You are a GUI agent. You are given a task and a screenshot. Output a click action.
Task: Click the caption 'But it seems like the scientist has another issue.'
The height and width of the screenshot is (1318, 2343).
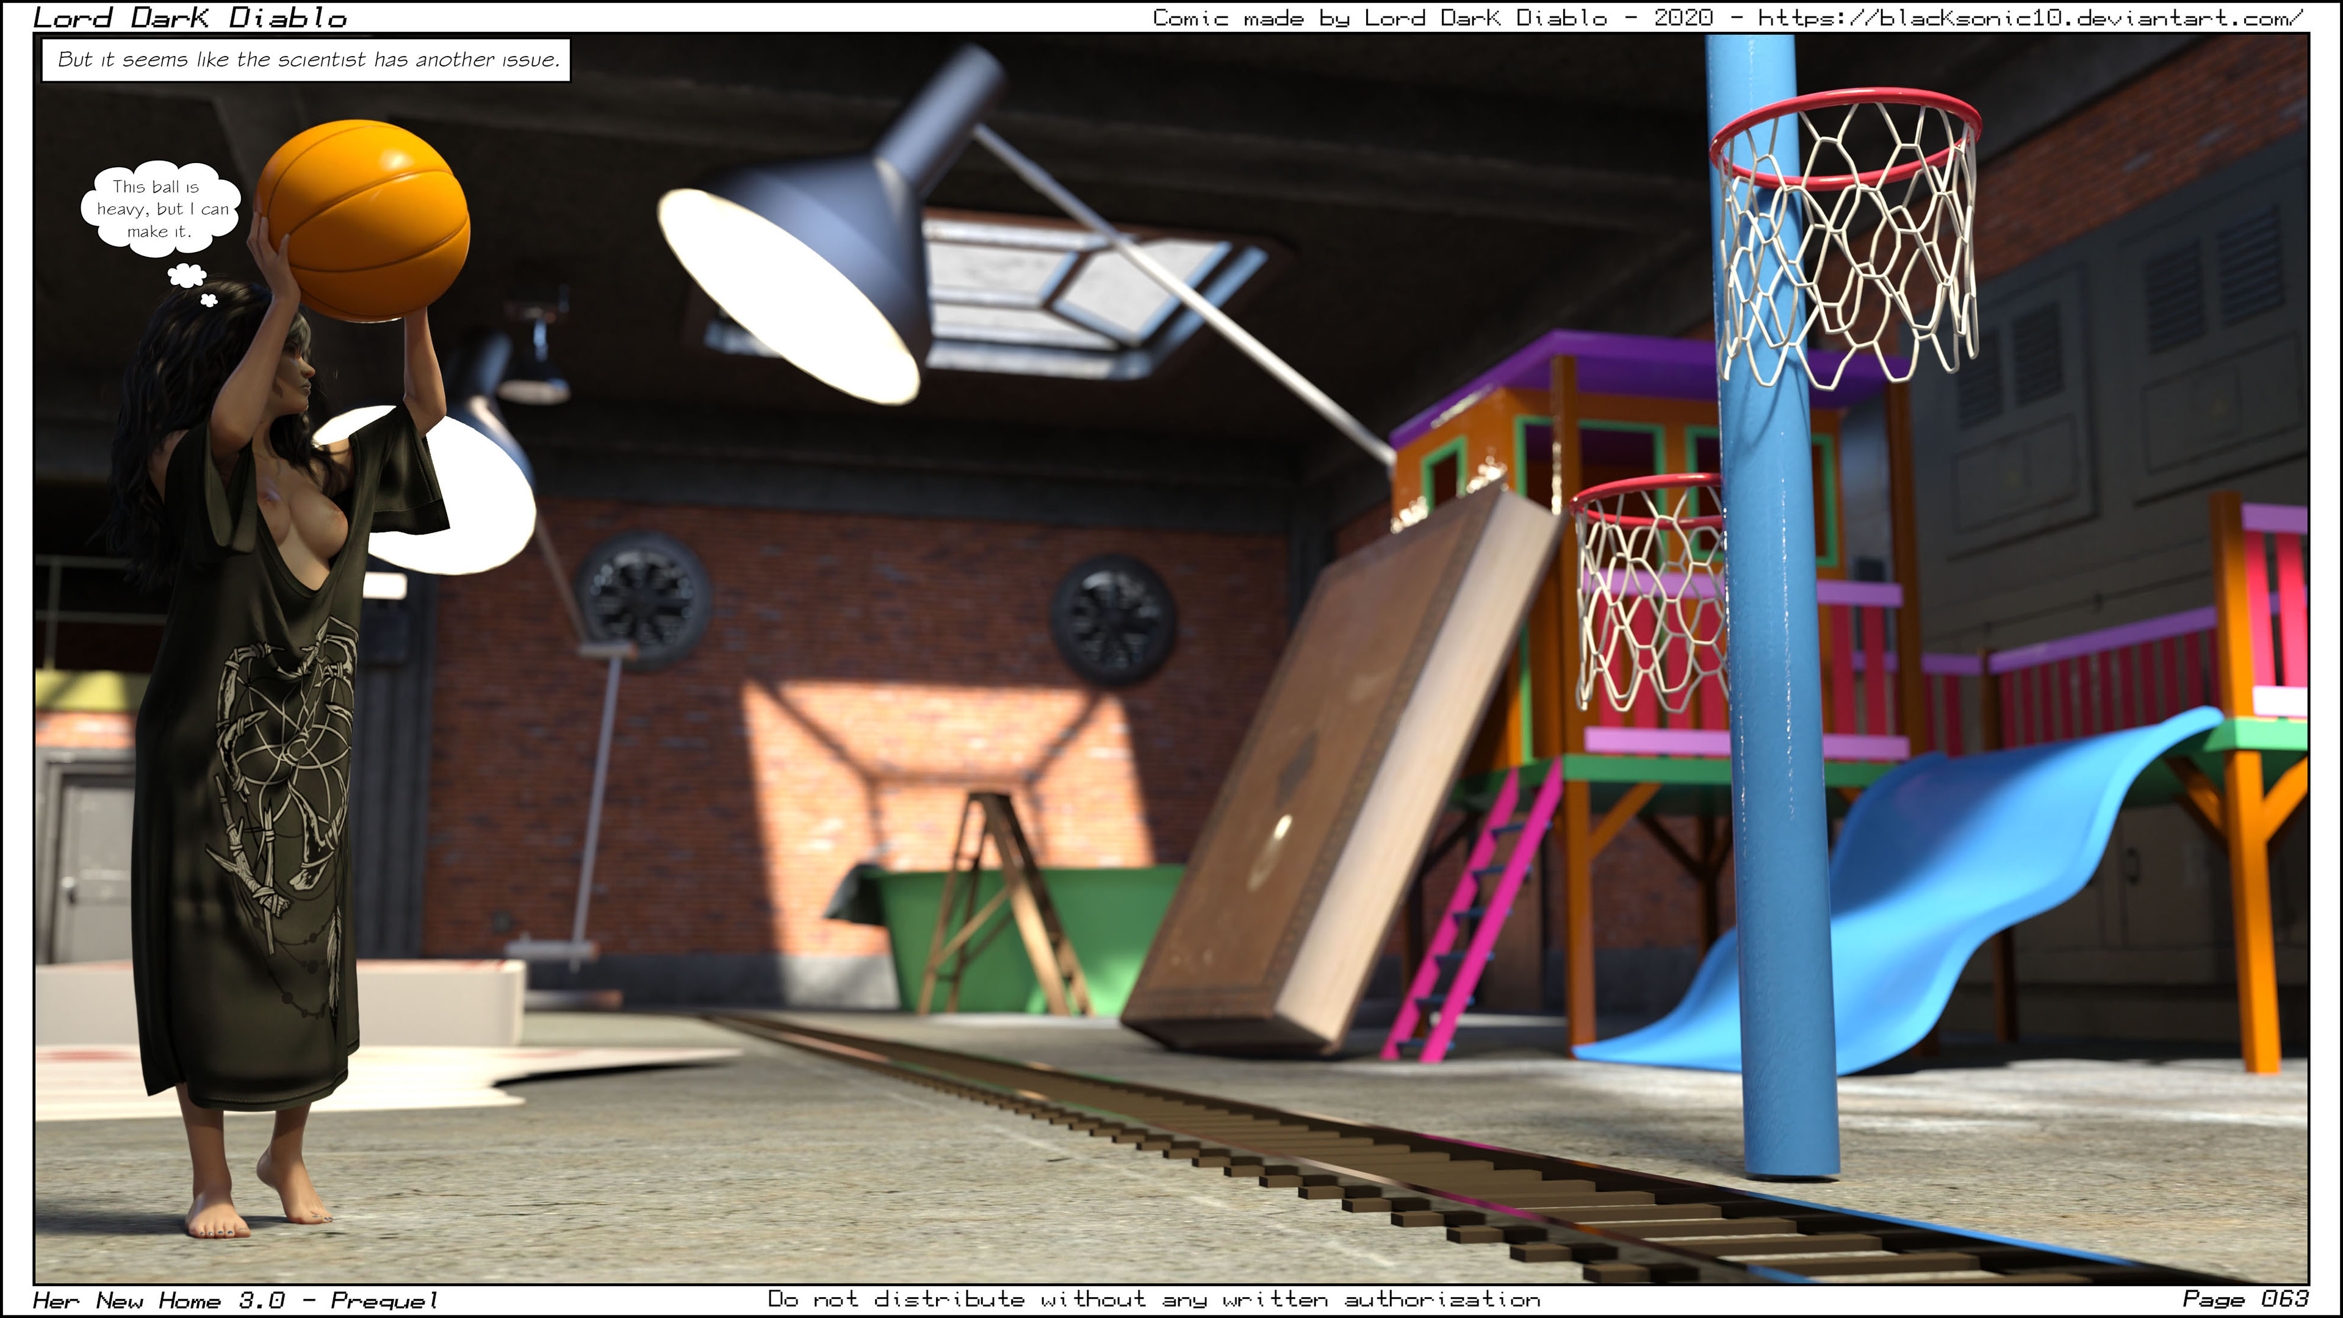(x=306, y=60)
